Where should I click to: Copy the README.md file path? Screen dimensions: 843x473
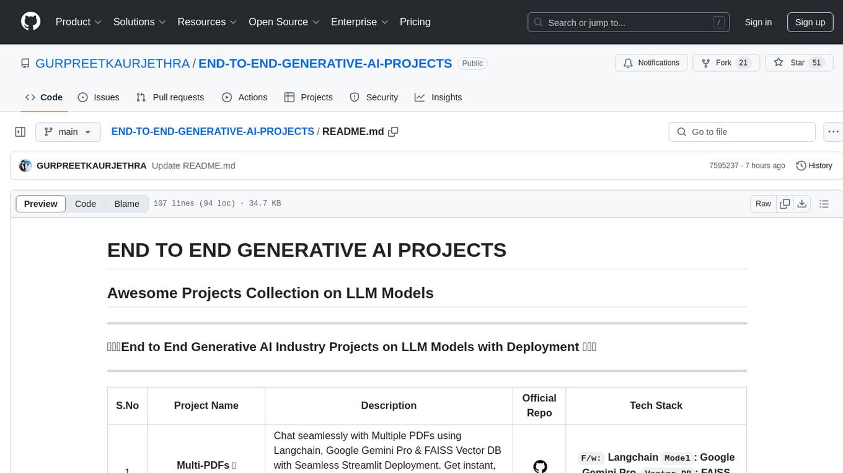[393, 132]
